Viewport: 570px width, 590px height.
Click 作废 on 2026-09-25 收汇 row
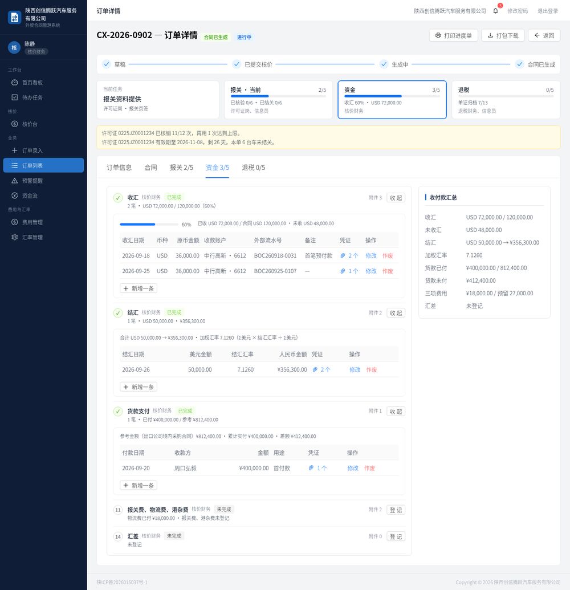pyautogui.click(x=388, y=271)
